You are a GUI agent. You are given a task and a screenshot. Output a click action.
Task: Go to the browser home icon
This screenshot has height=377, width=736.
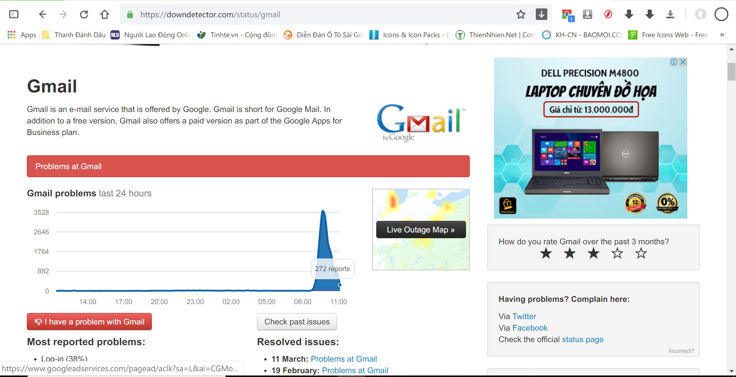coord(105,15)
